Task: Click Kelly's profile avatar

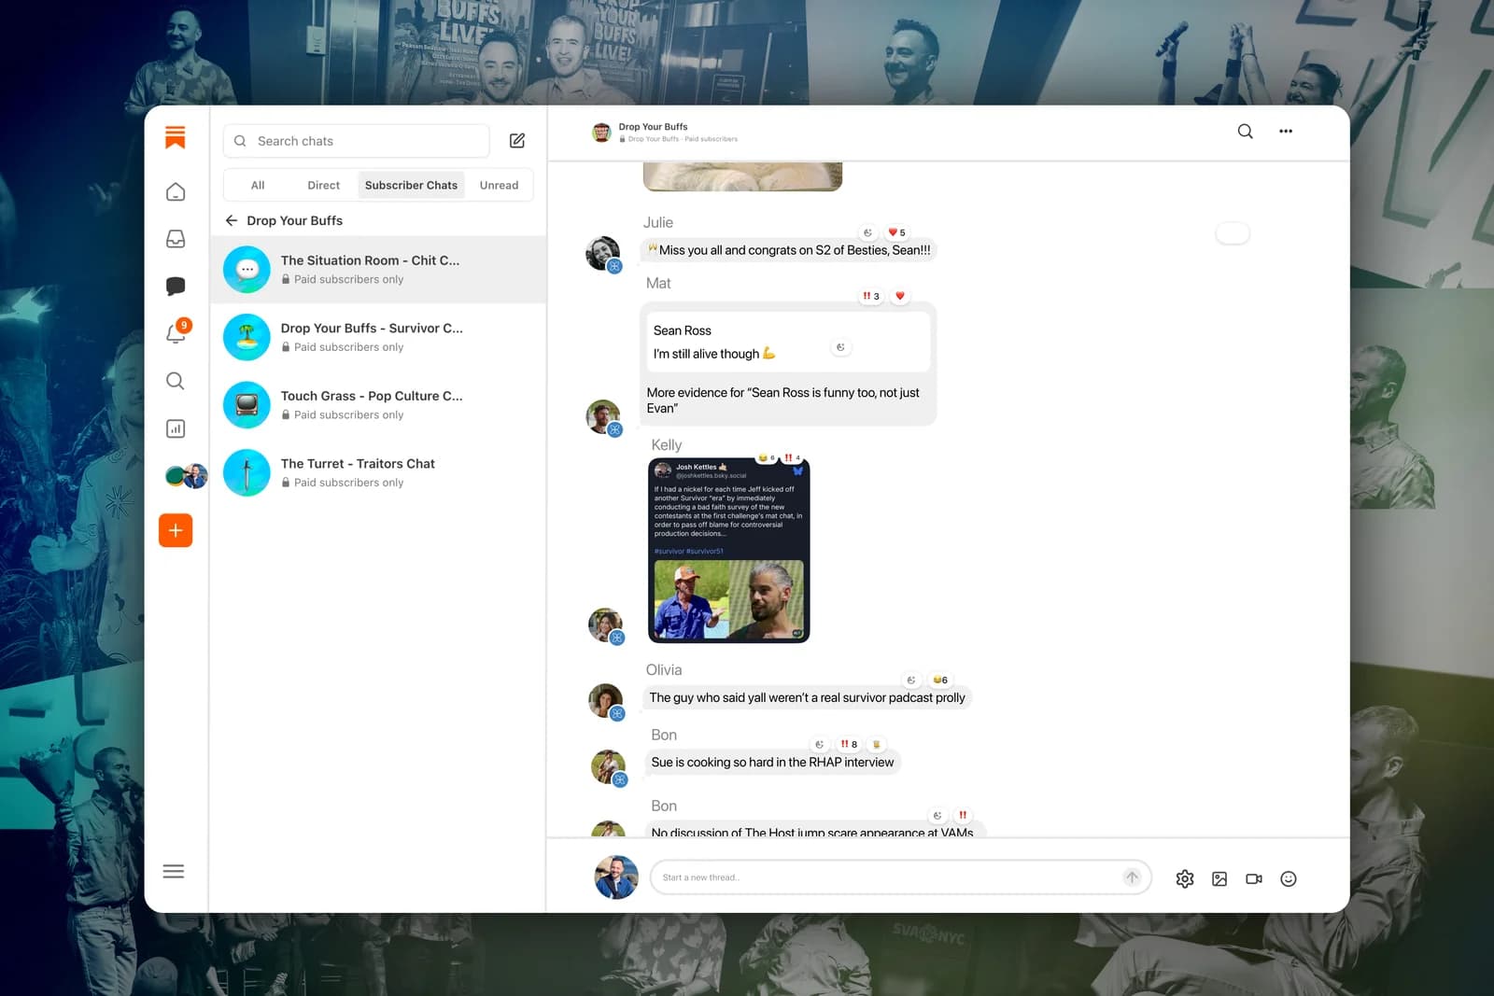Action: pos(606,625)
